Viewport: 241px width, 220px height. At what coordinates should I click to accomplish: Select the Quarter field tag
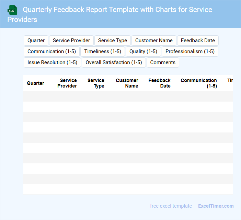tap(36, 40)
